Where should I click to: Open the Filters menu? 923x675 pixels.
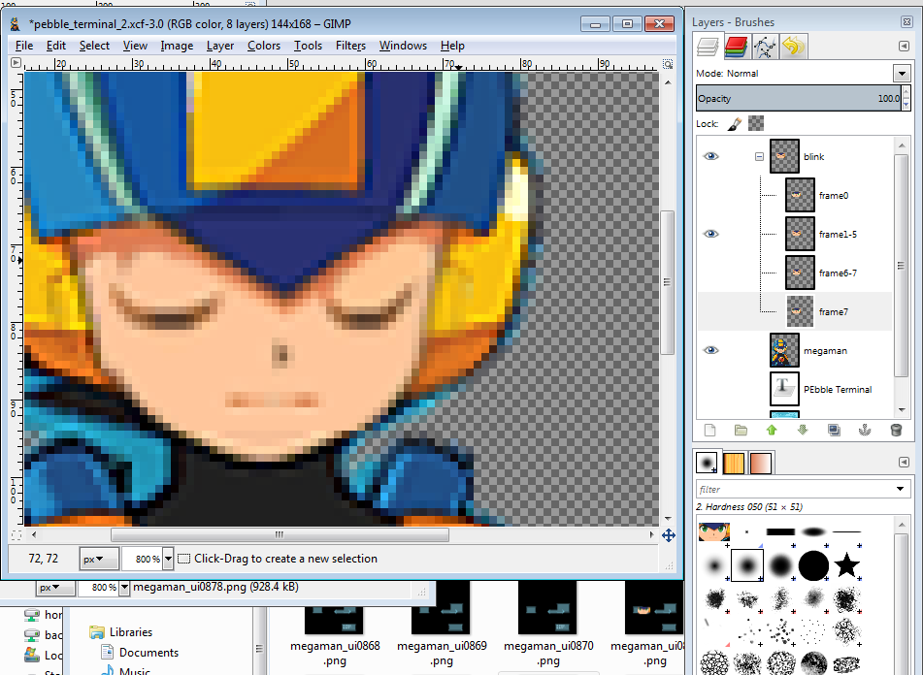(x=350, y=46)
